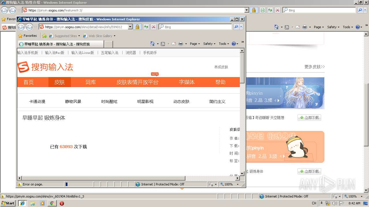Click Start button

(8, 203)
